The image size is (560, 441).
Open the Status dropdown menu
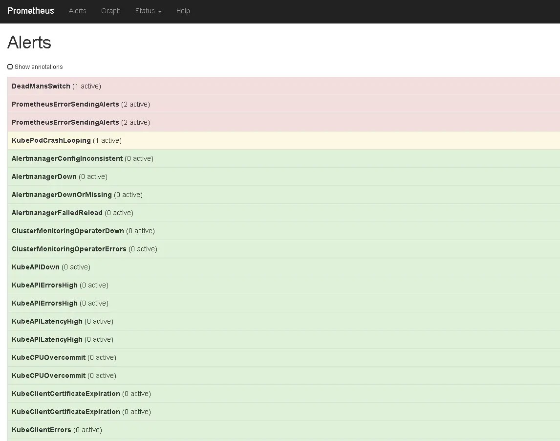click(148, 11)
